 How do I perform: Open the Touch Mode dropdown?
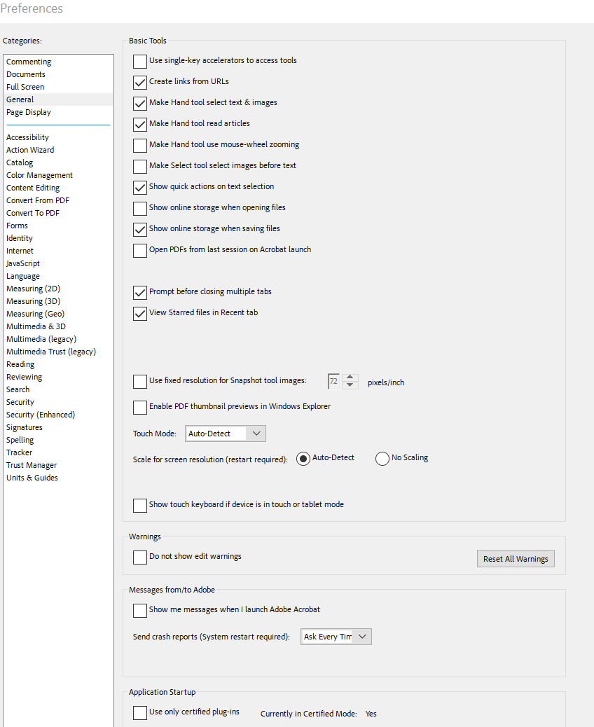point(224,433)
